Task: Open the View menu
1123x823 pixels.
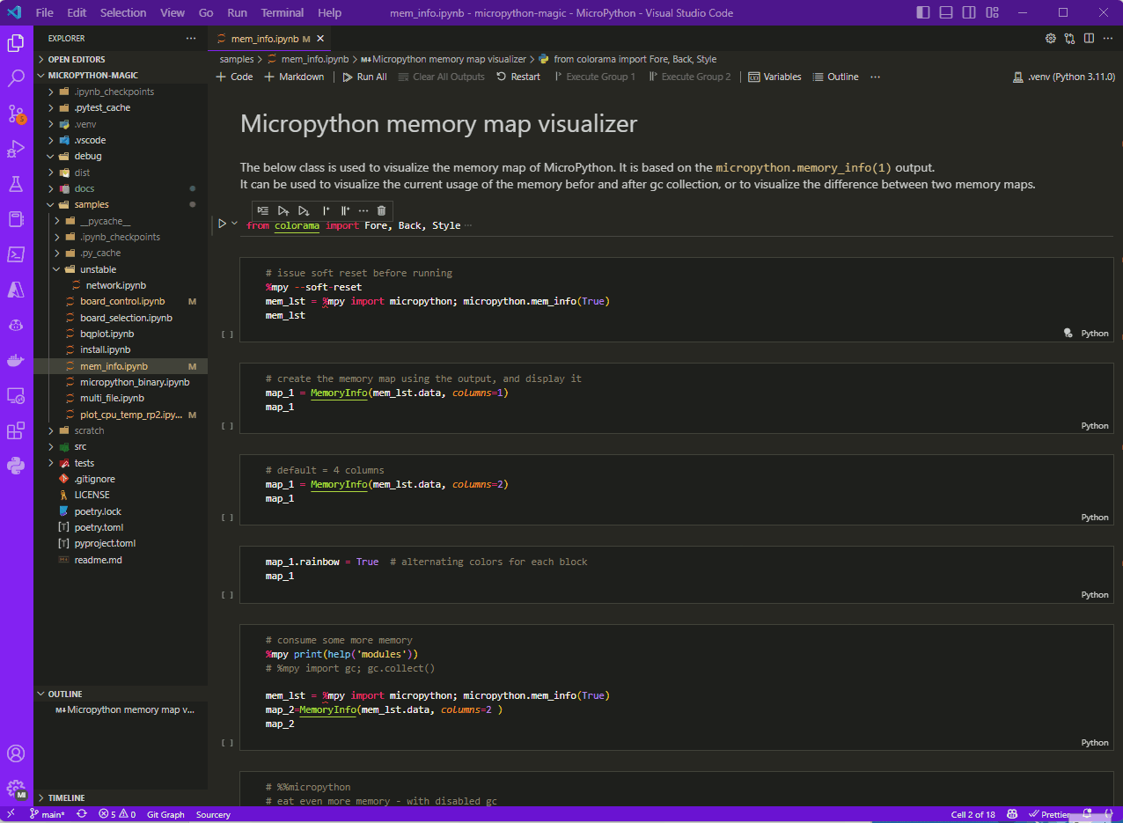Action: point(172,12)
